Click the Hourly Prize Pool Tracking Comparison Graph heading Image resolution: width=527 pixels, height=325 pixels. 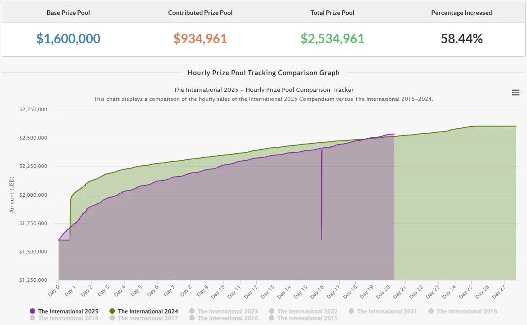[x=263, y=73]
